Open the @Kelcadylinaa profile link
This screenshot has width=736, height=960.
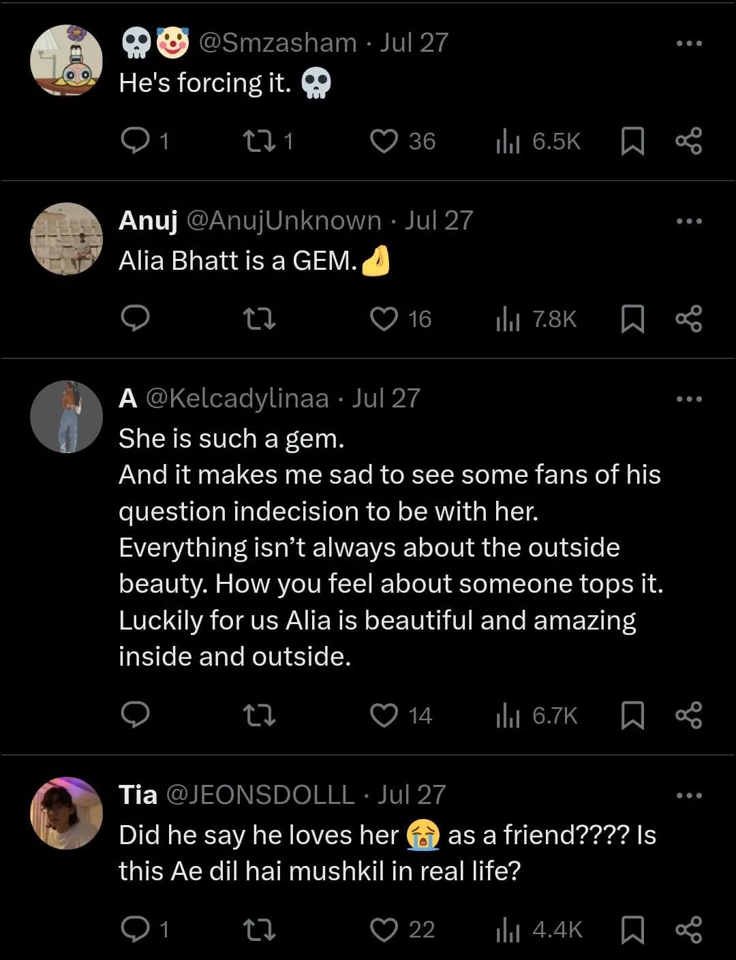click(x=237, y=399)
